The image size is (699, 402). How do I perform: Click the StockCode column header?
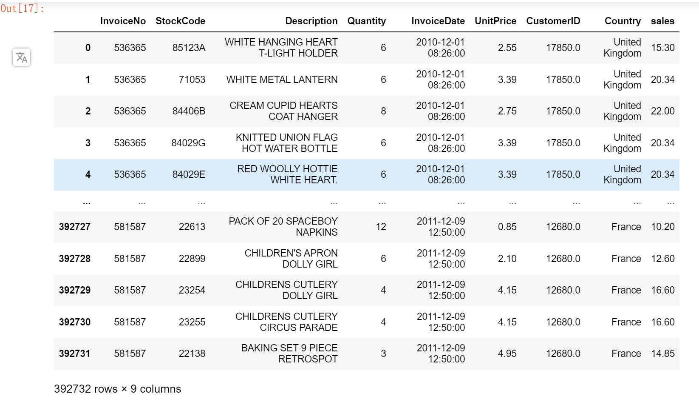coord(180,21)
